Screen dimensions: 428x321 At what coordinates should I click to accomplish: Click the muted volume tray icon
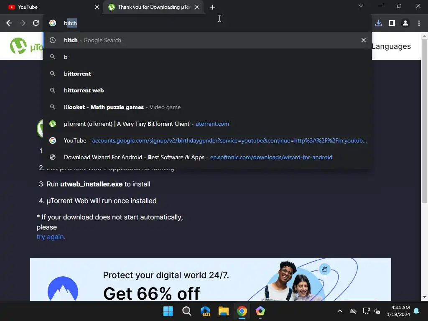377,311
